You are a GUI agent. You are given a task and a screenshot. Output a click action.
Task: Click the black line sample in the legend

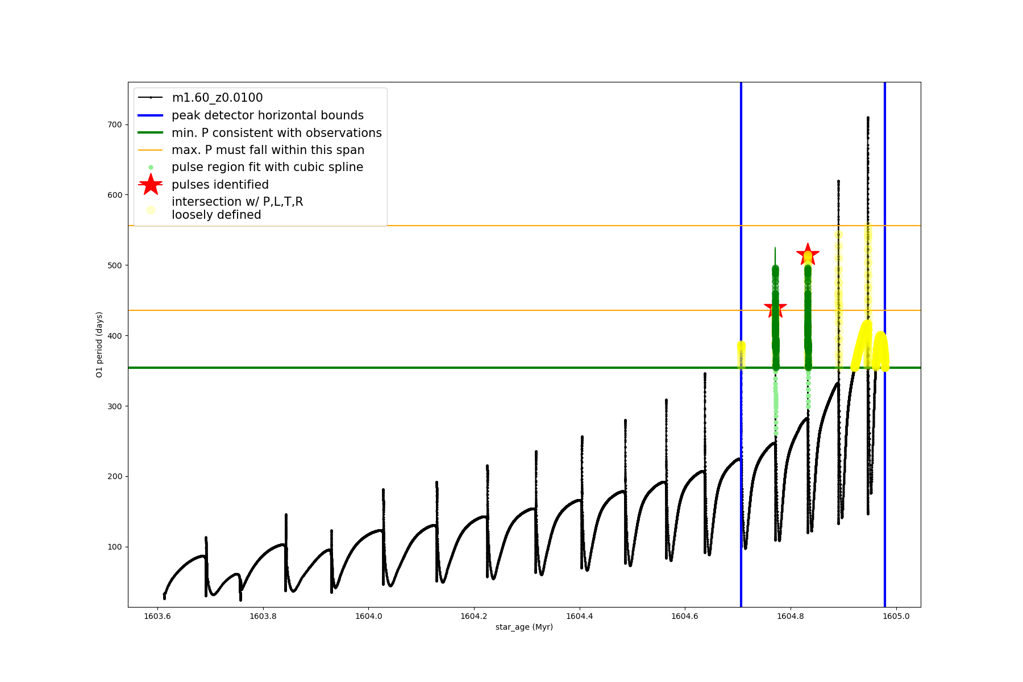(x=151, y=98)
